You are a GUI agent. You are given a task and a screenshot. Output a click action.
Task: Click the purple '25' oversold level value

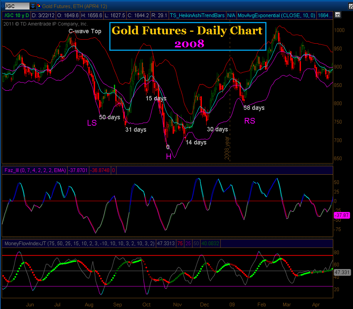[188, 243]
